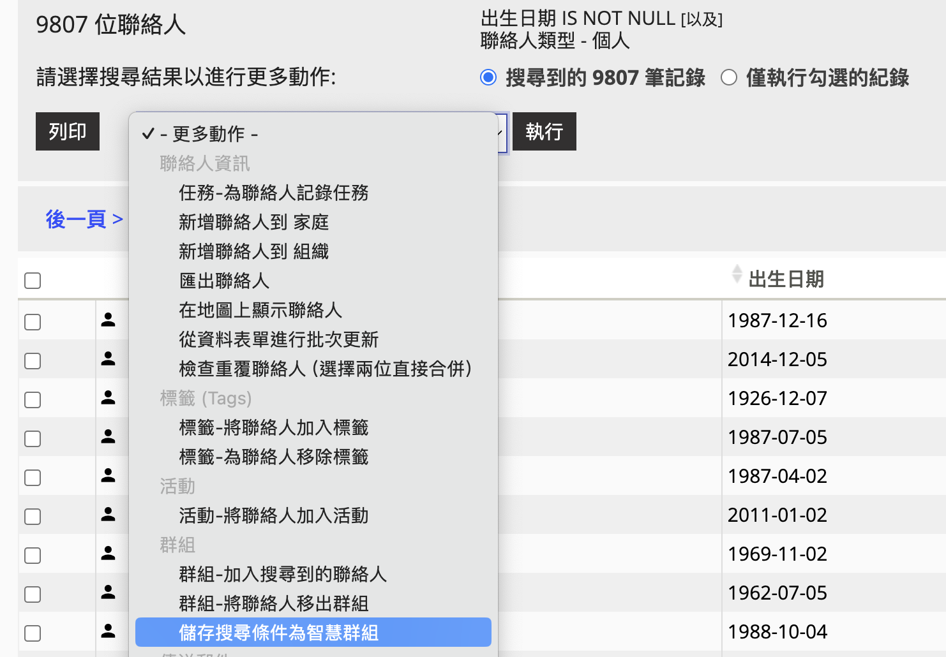
Task: Click the person icon in the 1987-04-02 row
Action: [x=109, y=475]
